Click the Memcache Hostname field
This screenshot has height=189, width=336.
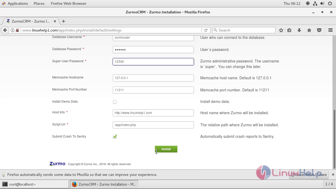coord(153,78)
